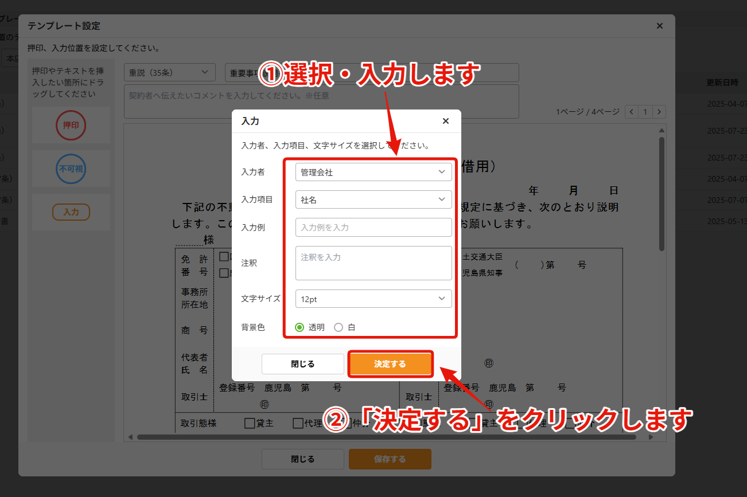The height and width of the screenshot is (497, 747).
Task: Focus the 入力例 text field
Action: click(373, 227)
